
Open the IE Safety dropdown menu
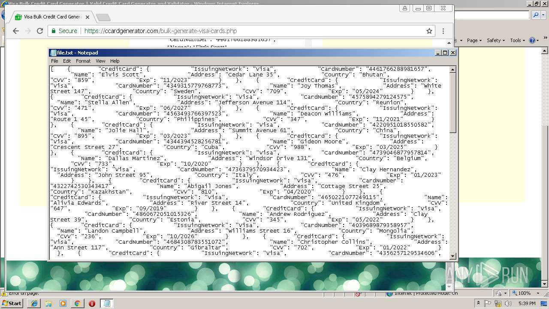click(x=495, y=40)
